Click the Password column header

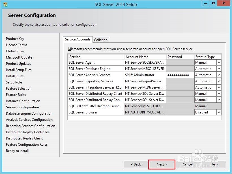click(180, 57)
